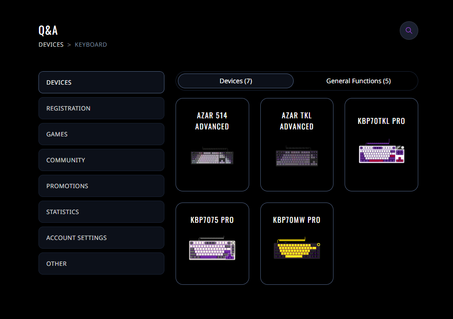
Task: Click the DEVICES breadcrumb link
Action: tap(51, 45)
